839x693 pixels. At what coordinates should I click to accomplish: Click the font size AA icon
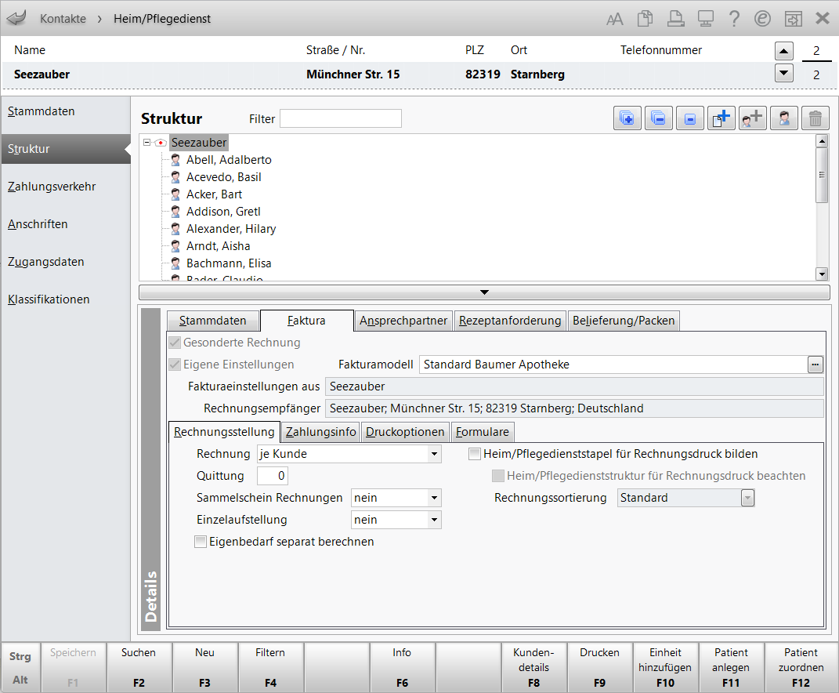pyautogui.click(x=615, y=19)
